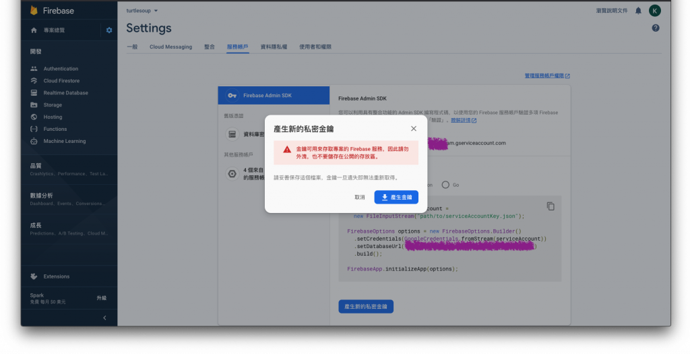Open project settings gear icon
The image size is (690, 354).
tap(109, 30)
